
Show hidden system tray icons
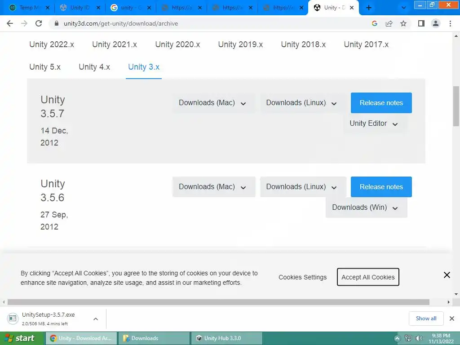click(x=397, y=338)
